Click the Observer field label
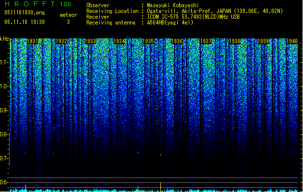Viewport: 303px width, 192px height. point(98,5)
